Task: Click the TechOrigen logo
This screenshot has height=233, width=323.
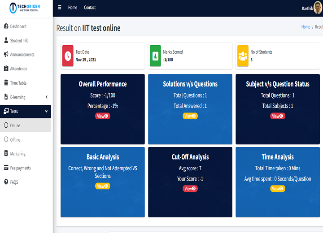Action: [26, 8]
